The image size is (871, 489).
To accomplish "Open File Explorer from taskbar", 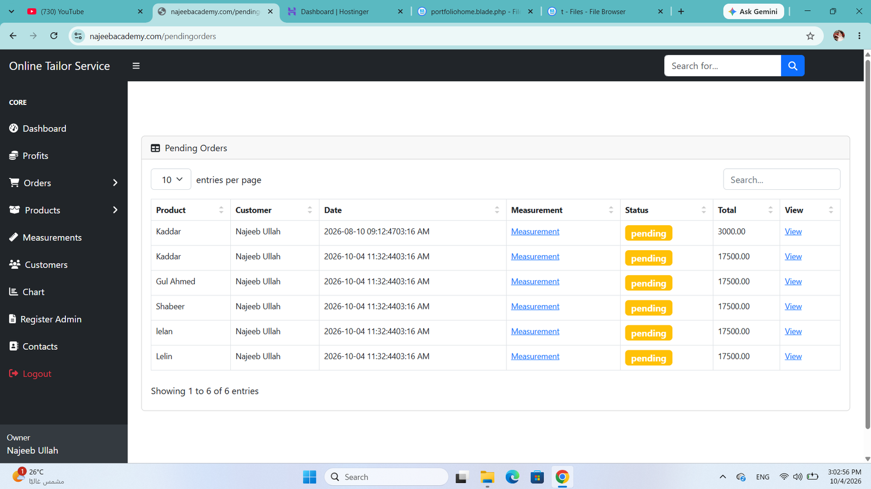I will [x=487, y=477].
